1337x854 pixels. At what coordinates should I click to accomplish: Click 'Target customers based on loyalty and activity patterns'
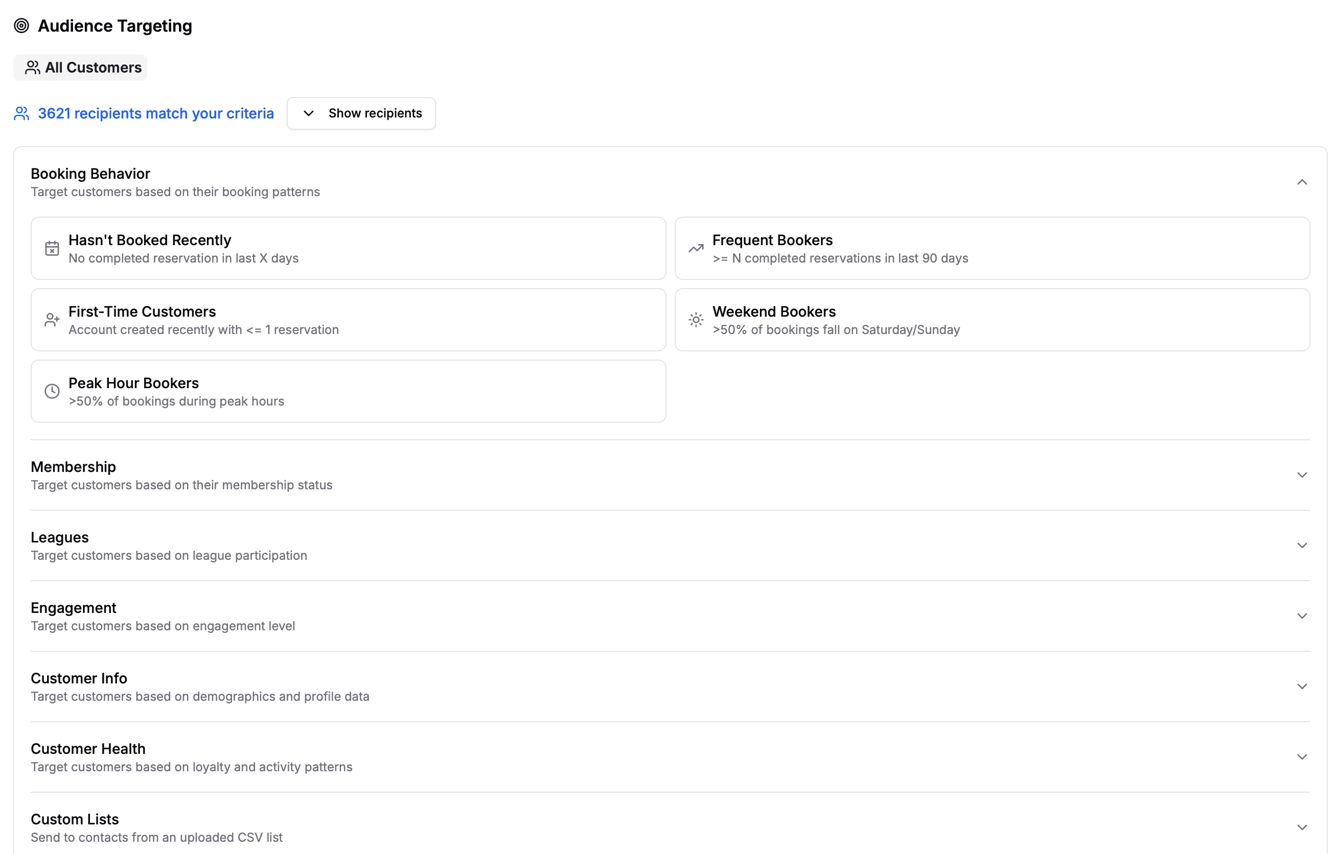click(192, 767)
